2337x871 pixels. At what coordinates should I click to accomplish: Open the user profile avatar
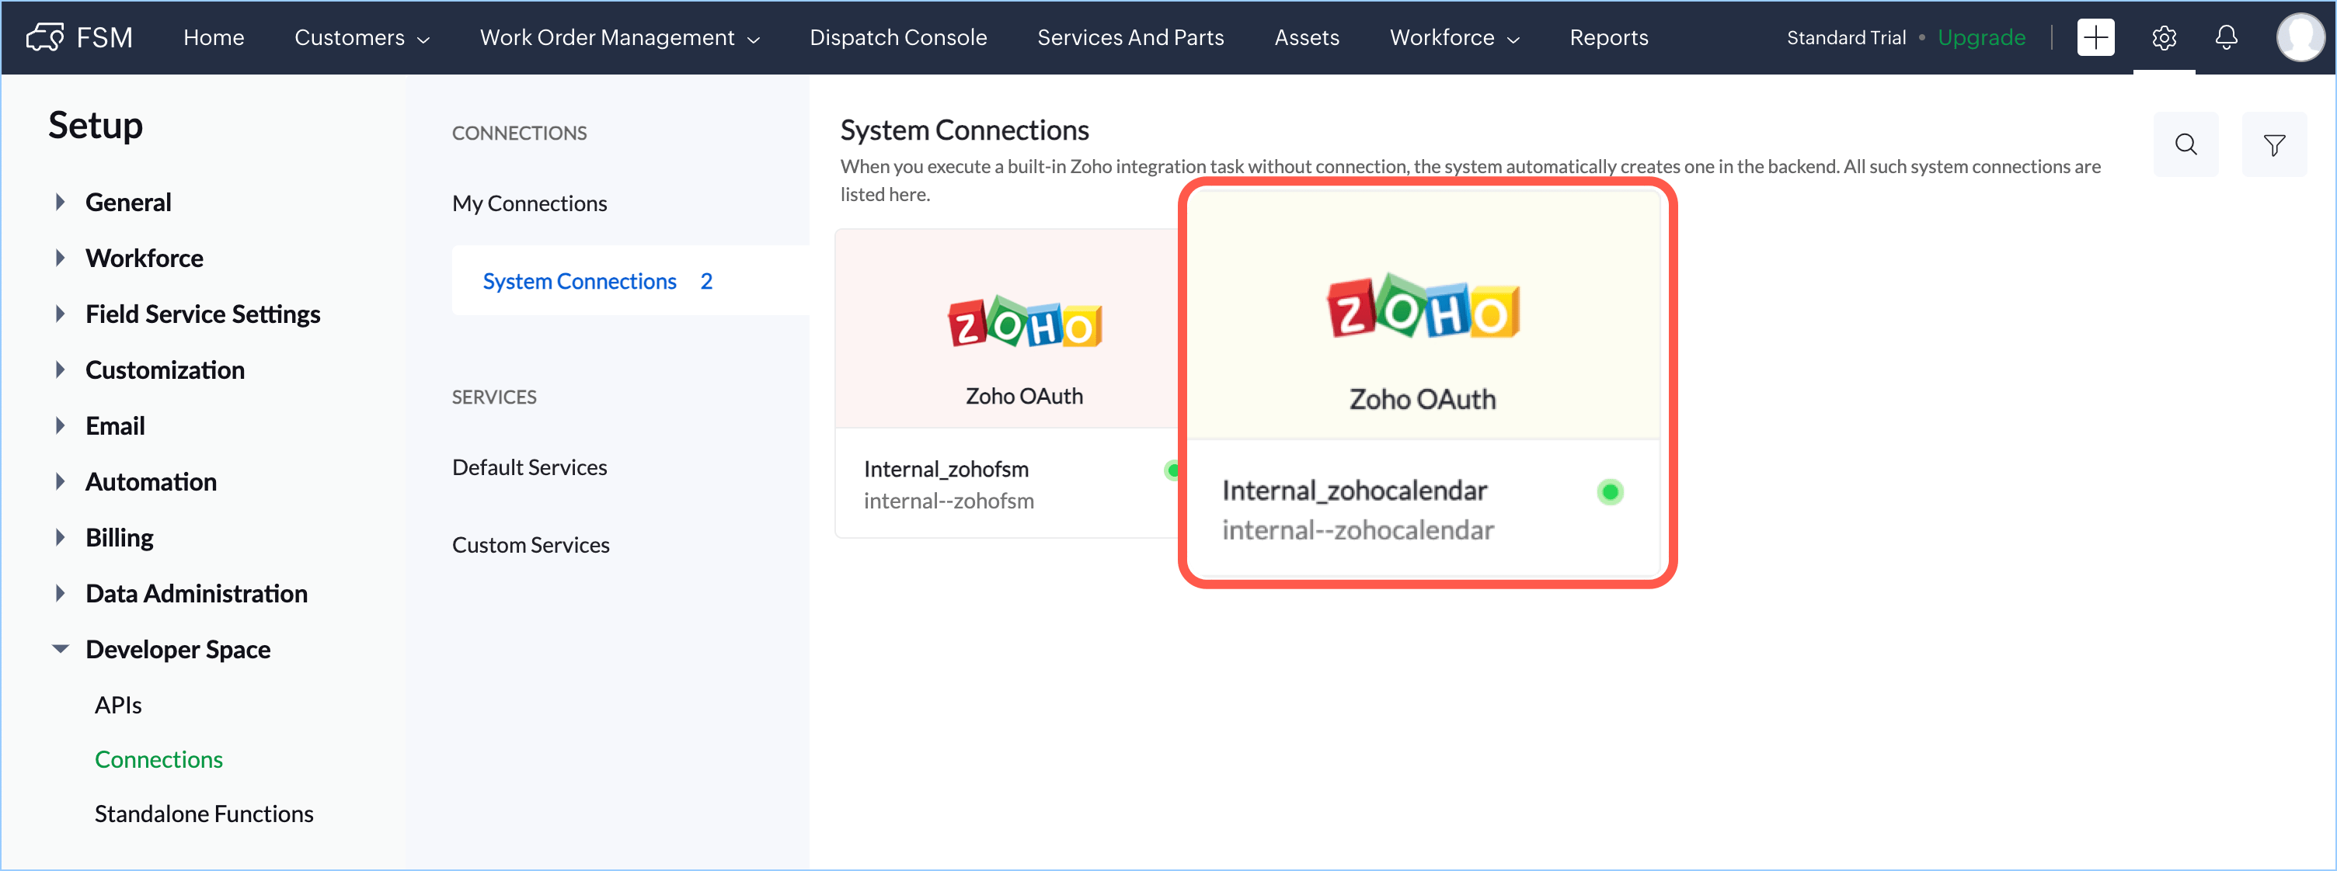click(2300, 37)
